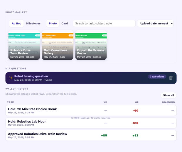Click the dropdown chevron on Upload date selector
Image resolution: width=182 pixels, height=152 pixels.
click(x=172, y=23)
